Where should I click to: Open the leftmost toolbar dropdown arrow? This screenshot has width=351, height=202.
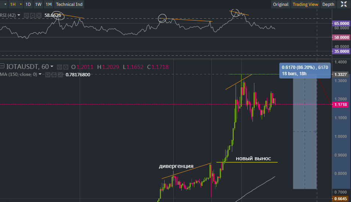5,4
